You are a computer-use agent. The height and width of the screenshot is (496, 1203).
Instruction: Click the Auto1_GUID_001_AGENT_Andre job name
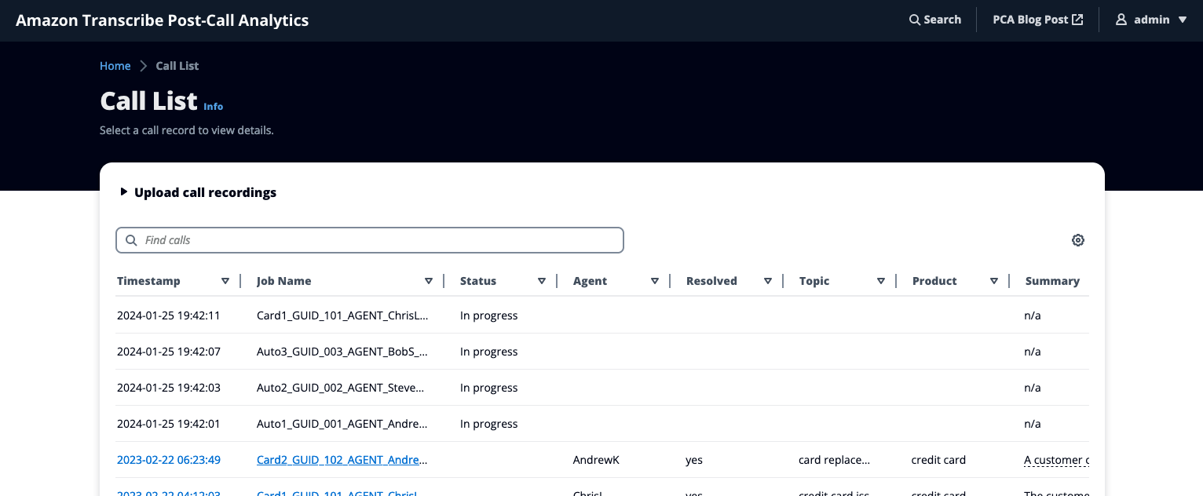(x=342, y=424)
